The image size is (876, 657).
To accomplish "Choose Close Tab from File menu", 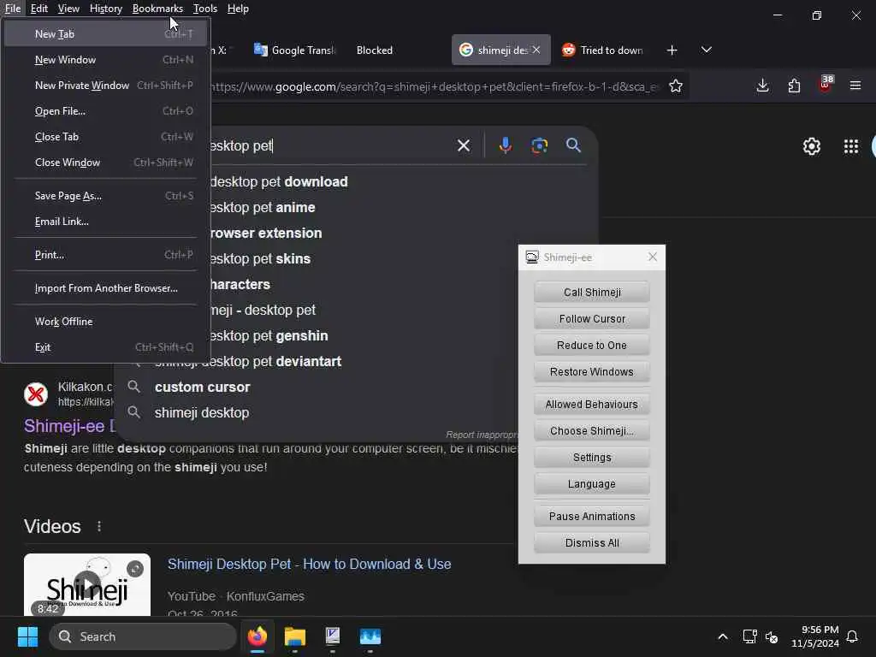I will point(105,137).
